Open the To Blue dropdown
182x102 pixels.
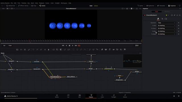(167, 31)
